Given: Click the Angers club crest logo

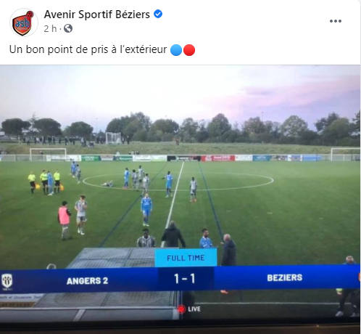Looking at the screenshot, I should pyautogui.click(x=7, y=282).
